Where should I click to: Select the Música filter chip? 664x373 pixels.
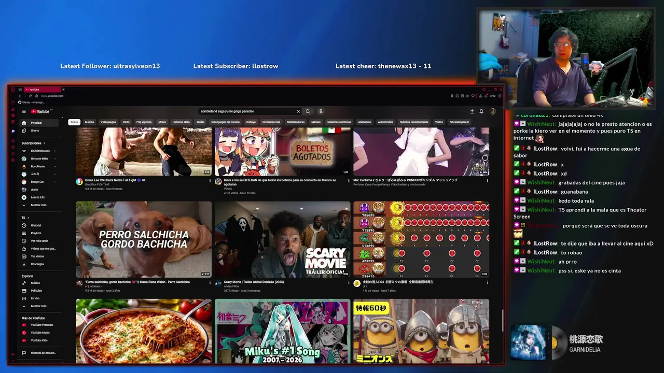(90, 122)
